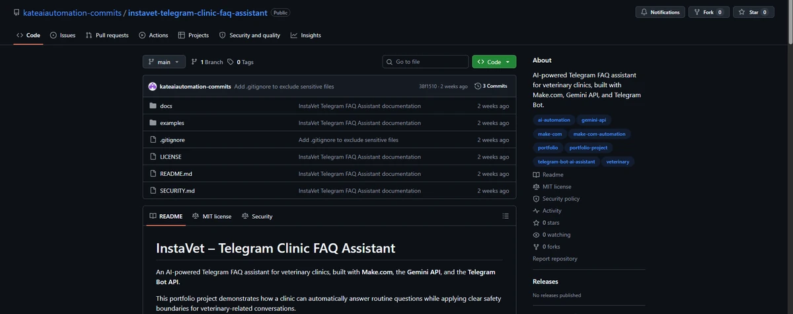
Task: Click the branch icon next to 1 Branch
Action: click(194, 61)
